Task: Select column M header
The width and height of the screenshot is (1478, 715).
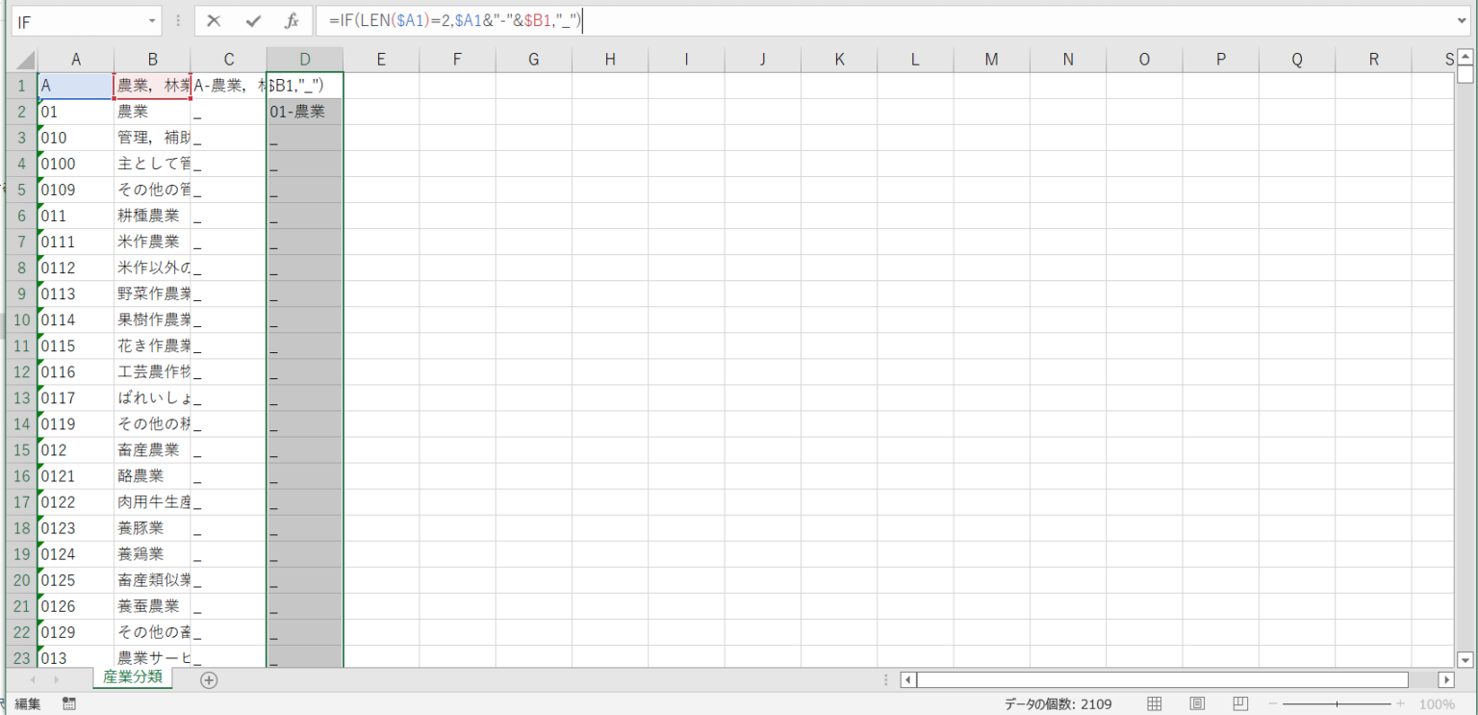Action: point(991,60)
